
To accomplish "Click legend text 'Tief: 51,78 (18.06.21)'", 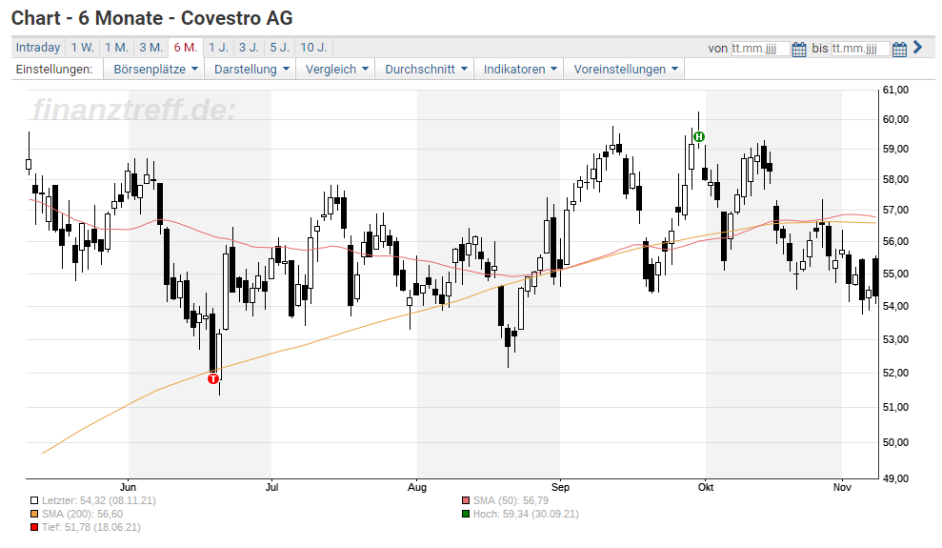I will click(x=90, y=528).
